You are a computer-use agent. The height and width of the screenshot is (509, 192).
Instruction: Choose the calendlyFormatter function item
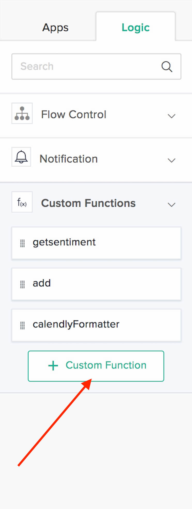pyautogui.click(x=96, y=325)
